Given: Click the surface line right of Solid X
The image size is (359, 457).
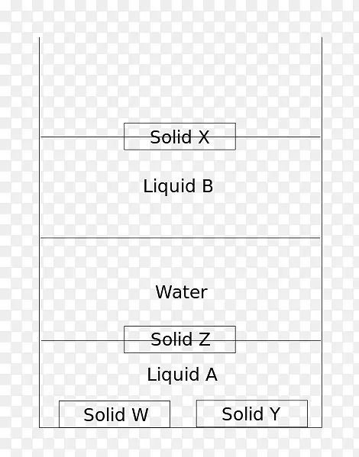Looking at the screenshot, I should click(x=278, y=137).
